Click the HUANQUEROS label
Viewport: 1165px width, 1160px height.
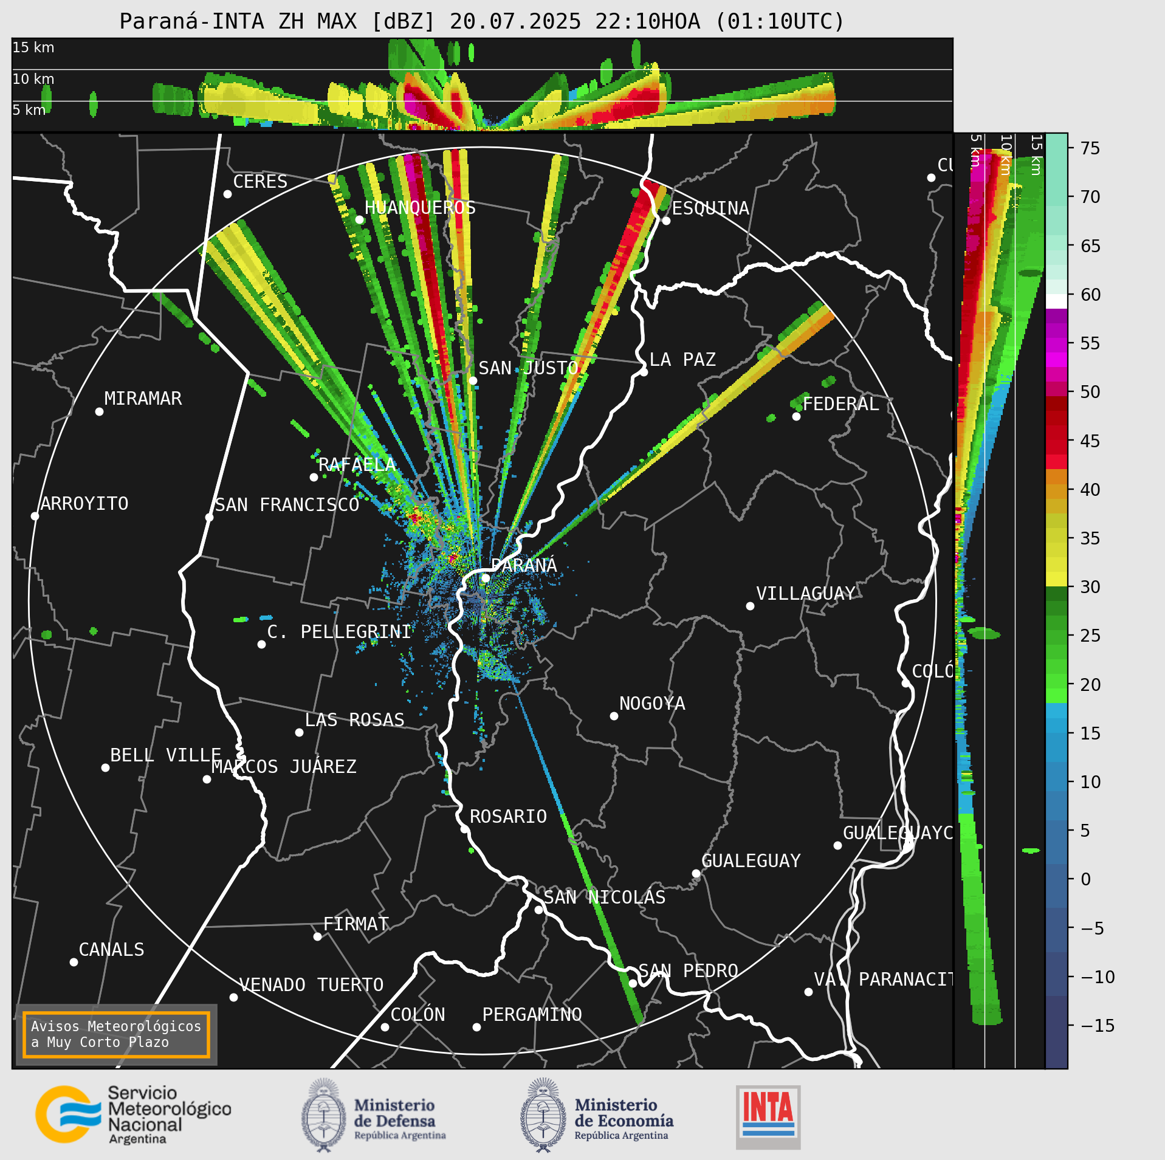420,207
